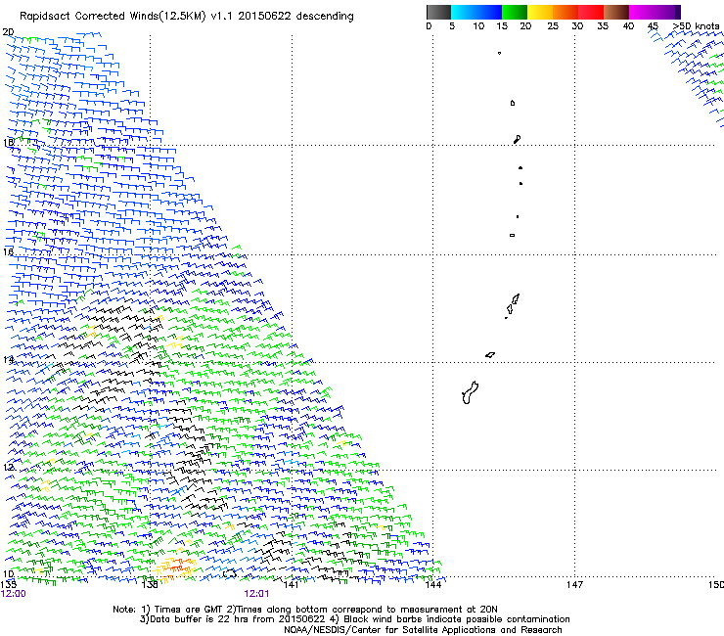Click the NOAA/NESDIS credit line
Image resolution: width=724 pixels, height=636 pixels.
423,630
